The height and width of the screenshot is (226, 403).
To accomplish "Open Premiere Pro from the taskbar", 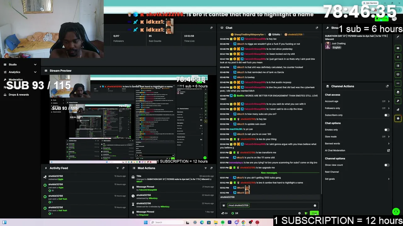I will [230, 223].
